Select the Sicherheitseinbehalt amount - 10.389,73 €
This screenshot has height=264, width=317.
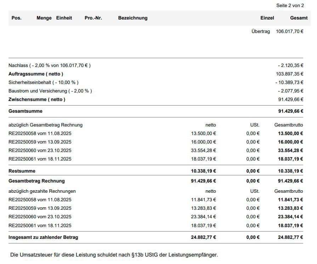coord(289,83)
